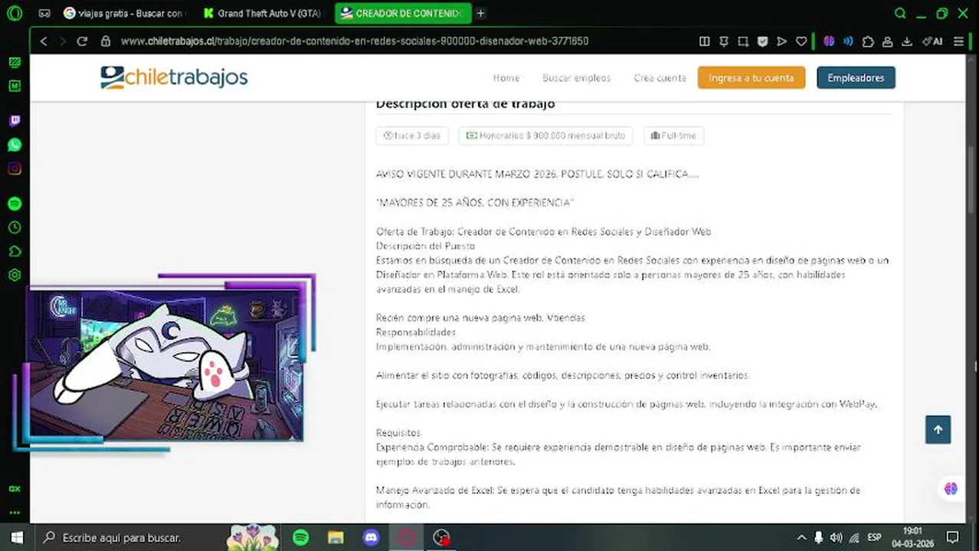This screenshot has width=979, height=551.
Task: Go forward to the next page
Action: [x=63, y=41]
